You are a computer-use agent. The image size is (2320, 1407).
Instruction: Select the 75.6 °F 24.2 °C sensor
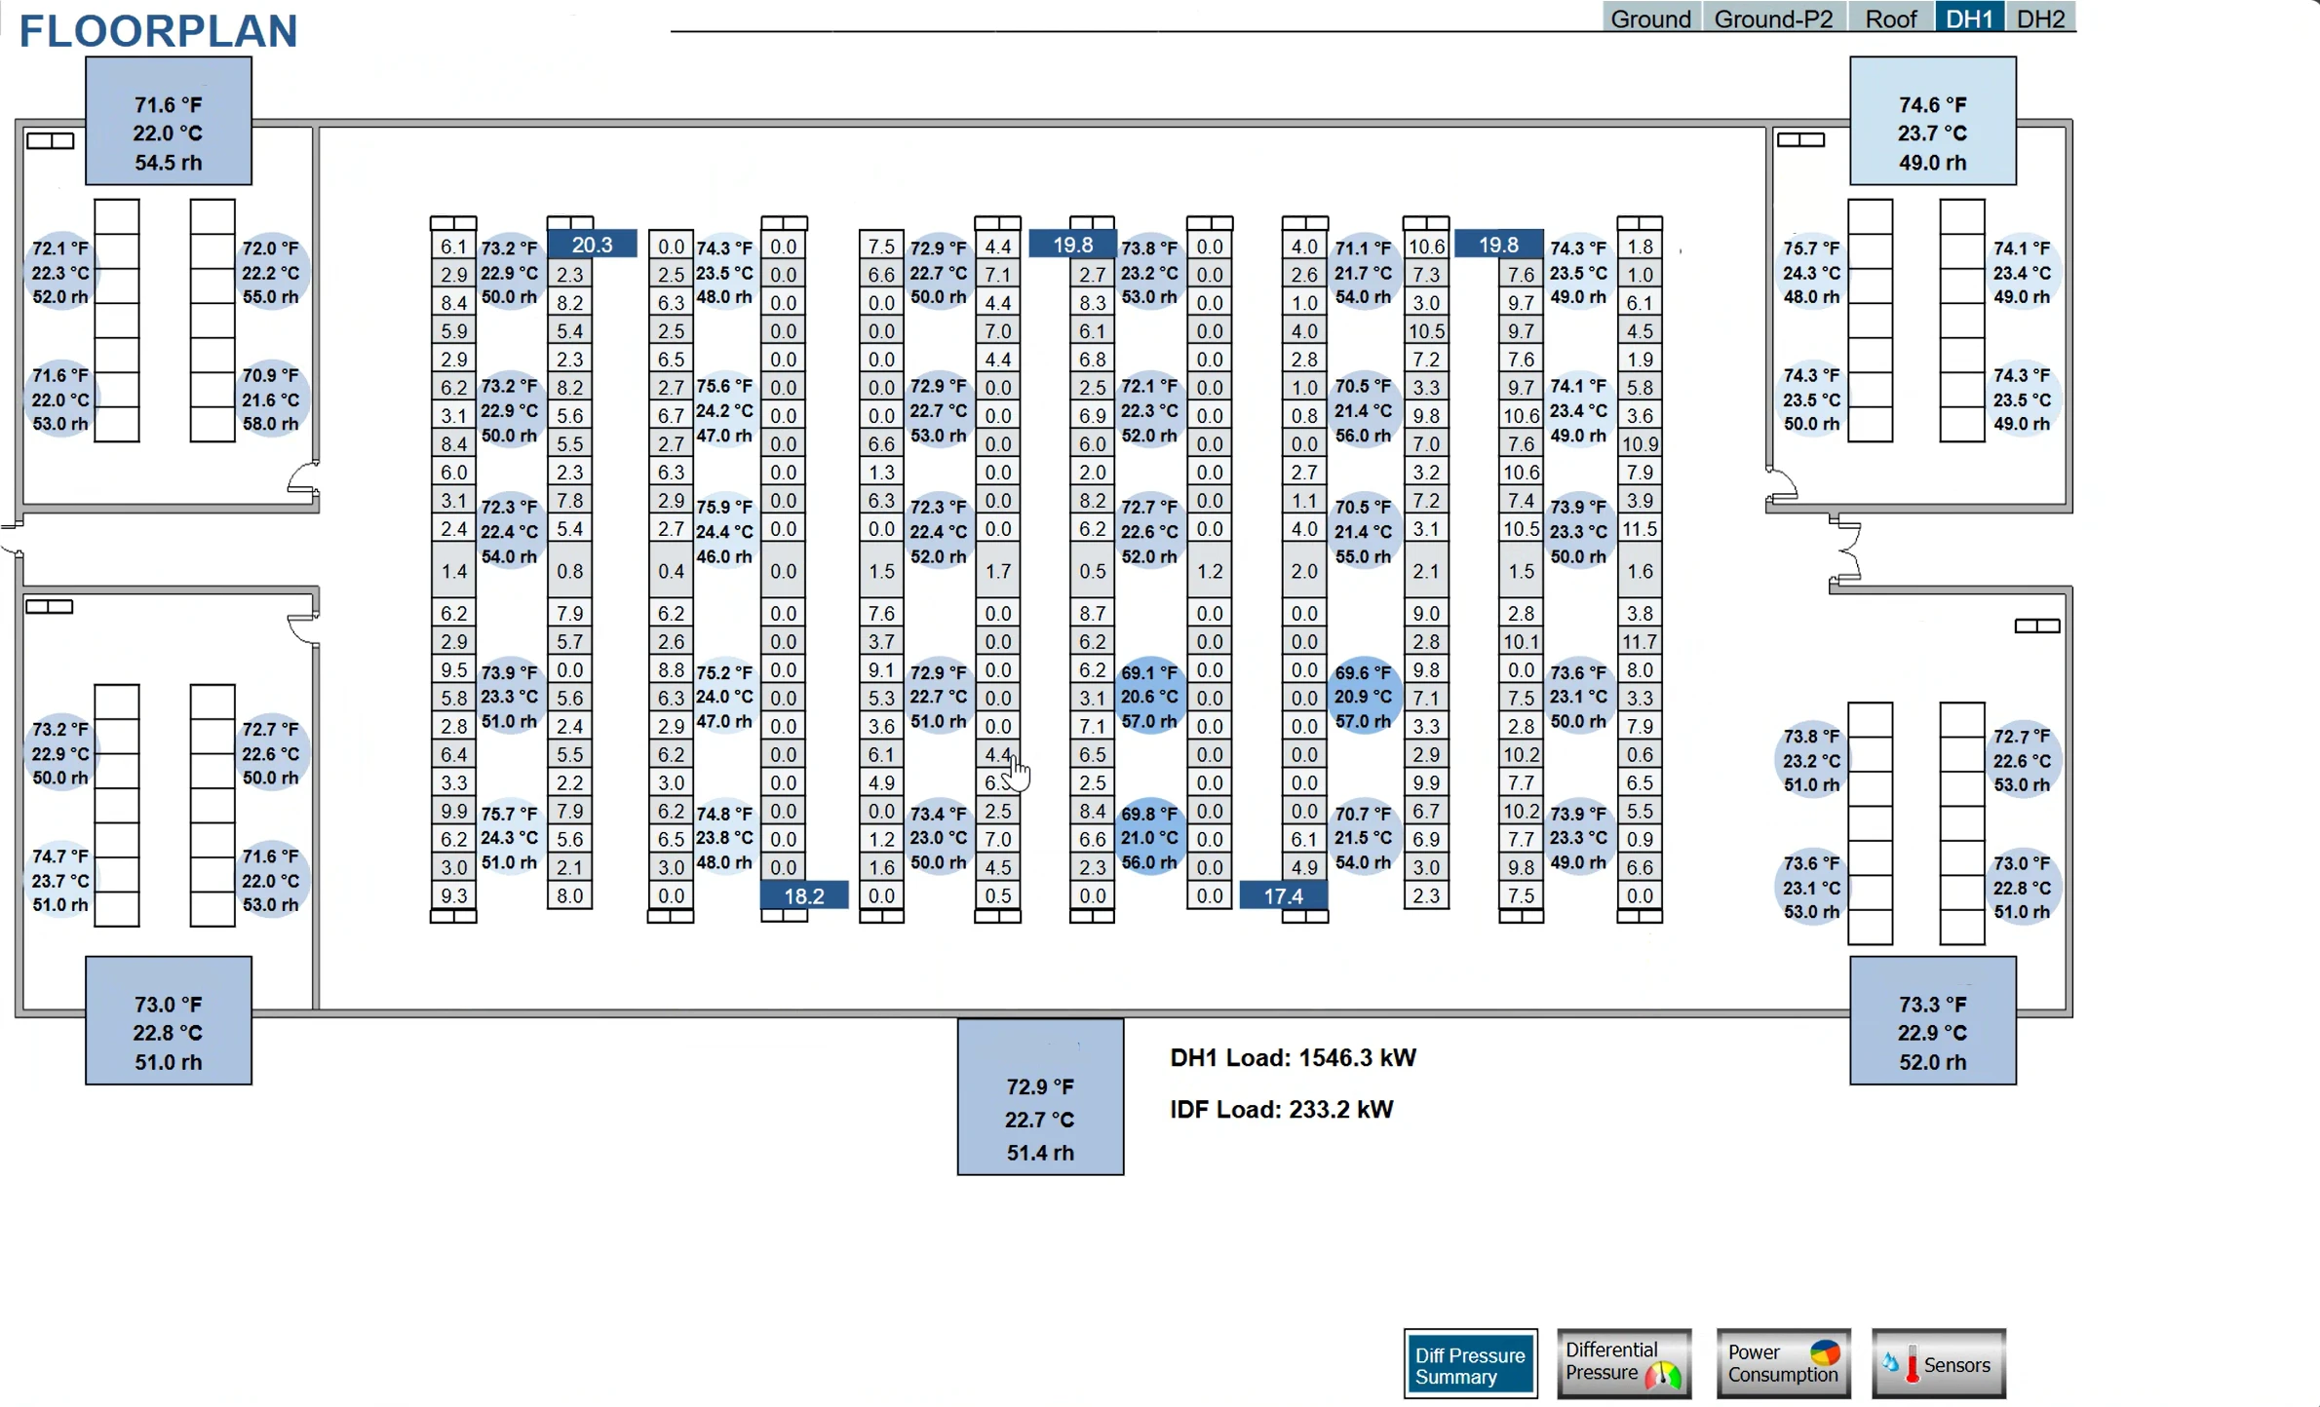pyautogui.click(x=724, y=410)
